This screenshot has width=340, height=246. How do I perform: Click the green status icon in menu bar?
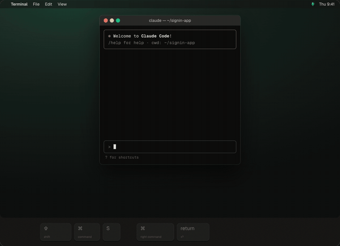tap(313, 4)
